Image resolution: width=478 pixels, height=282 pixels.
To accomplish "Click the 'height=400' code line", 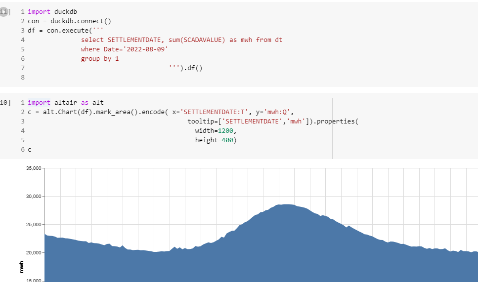I will (x=216, y=140).
